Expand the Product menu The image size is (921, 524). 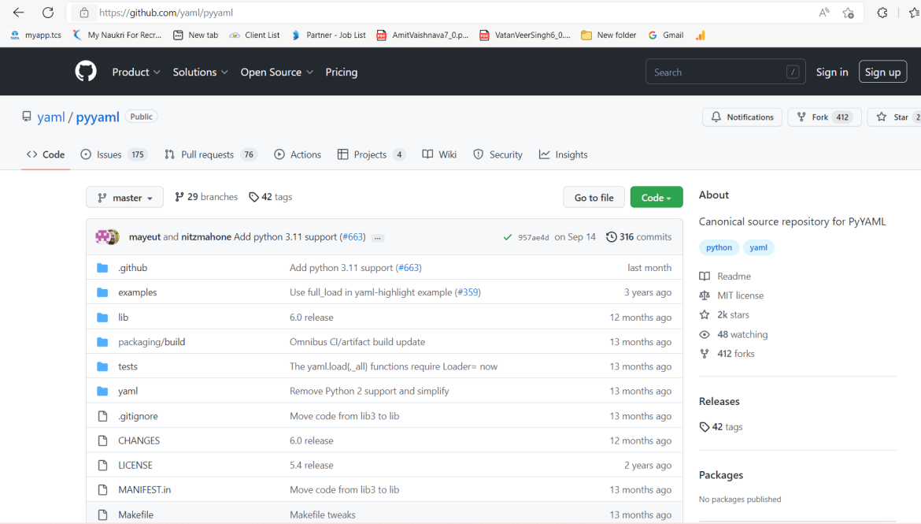tap(136, 72)
